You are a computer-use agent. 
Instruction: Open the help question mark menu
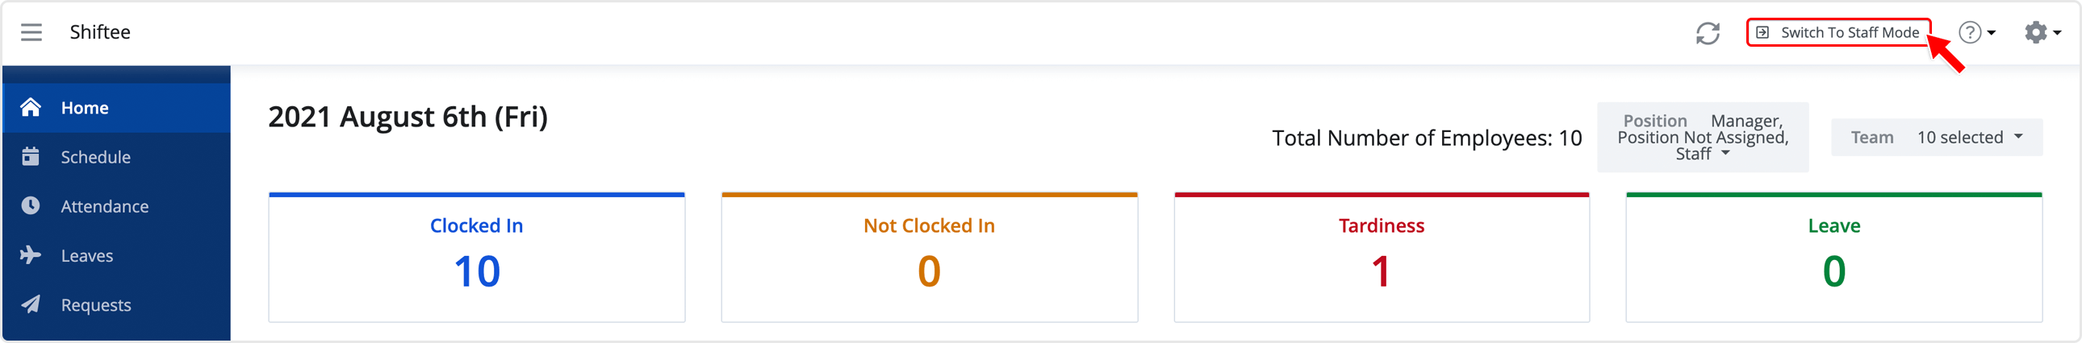[1976, 32]
